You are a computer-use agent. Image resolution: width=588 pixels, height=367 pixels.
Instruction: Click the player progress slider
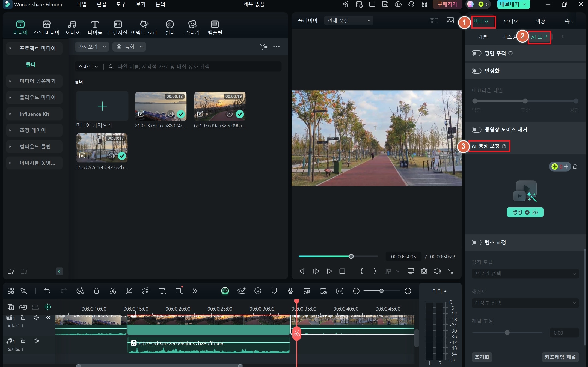click(338, 257)
